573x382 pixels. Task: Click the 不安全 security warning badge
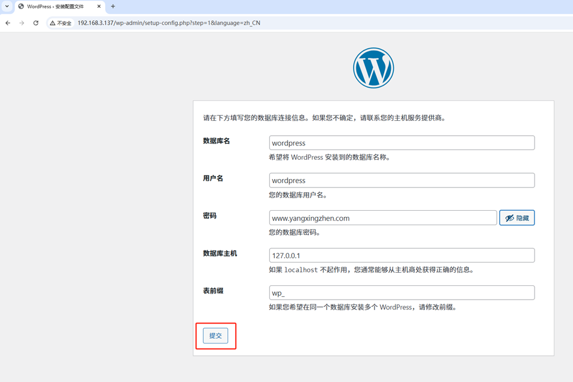[61, 23]
